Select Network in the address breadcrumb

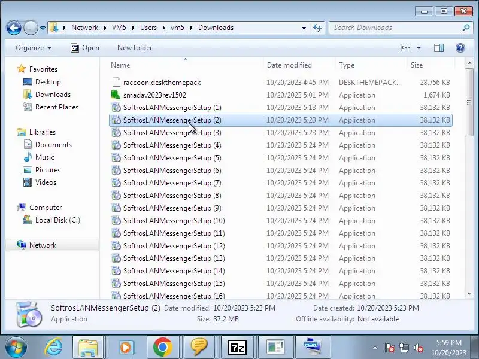84,28
